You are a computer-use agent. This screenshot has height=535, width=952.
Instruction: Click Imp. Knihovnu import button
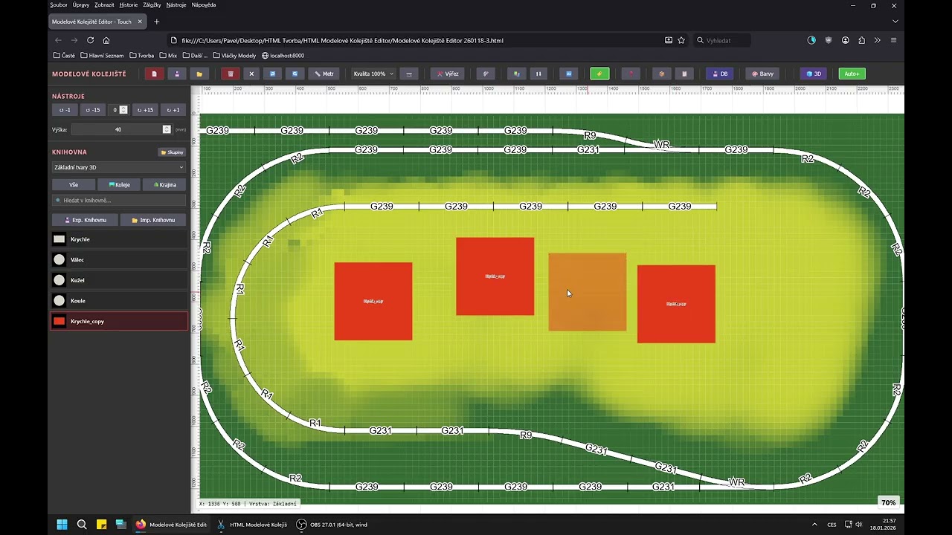pos(153,220)
